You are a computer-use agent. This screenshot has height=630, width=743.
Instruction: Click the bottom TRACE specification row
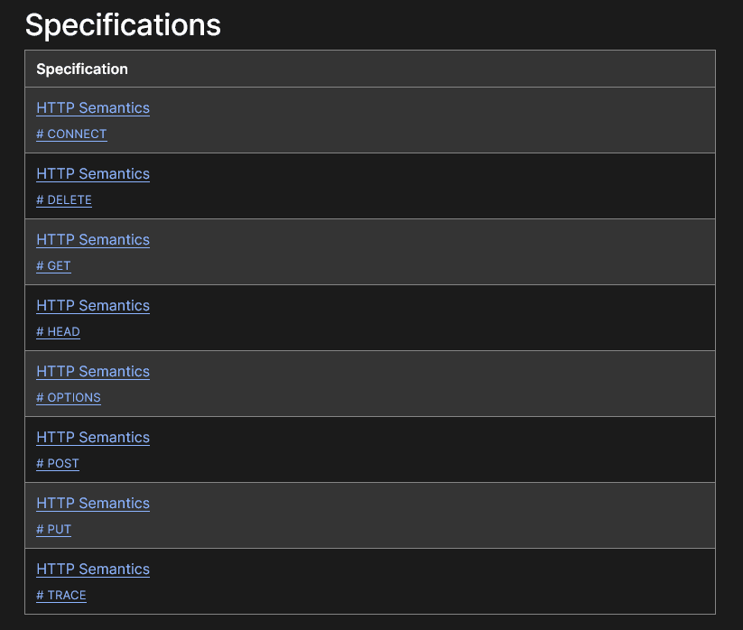tap(370, 580)
